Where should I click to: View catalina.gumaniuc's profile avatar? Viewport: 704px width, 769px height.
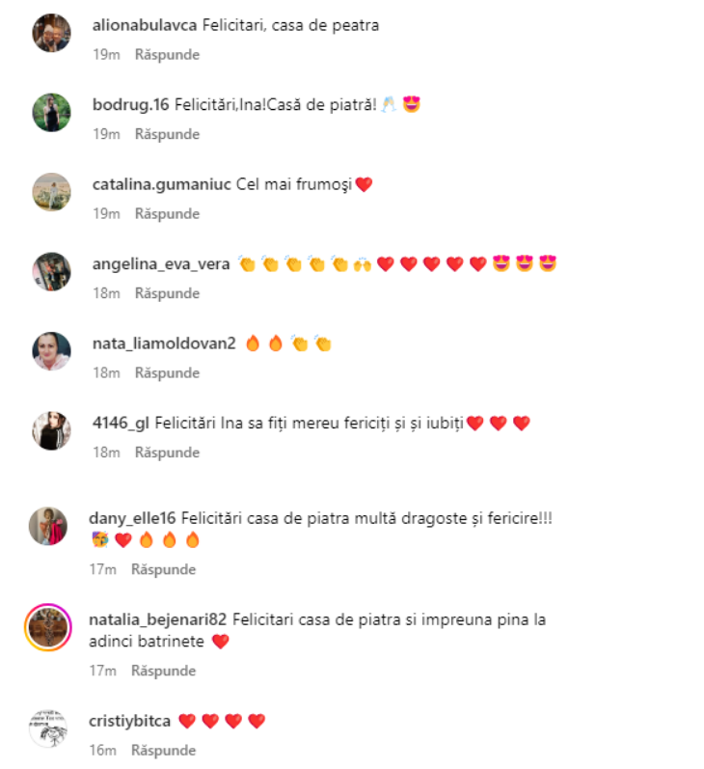point(51,192)
